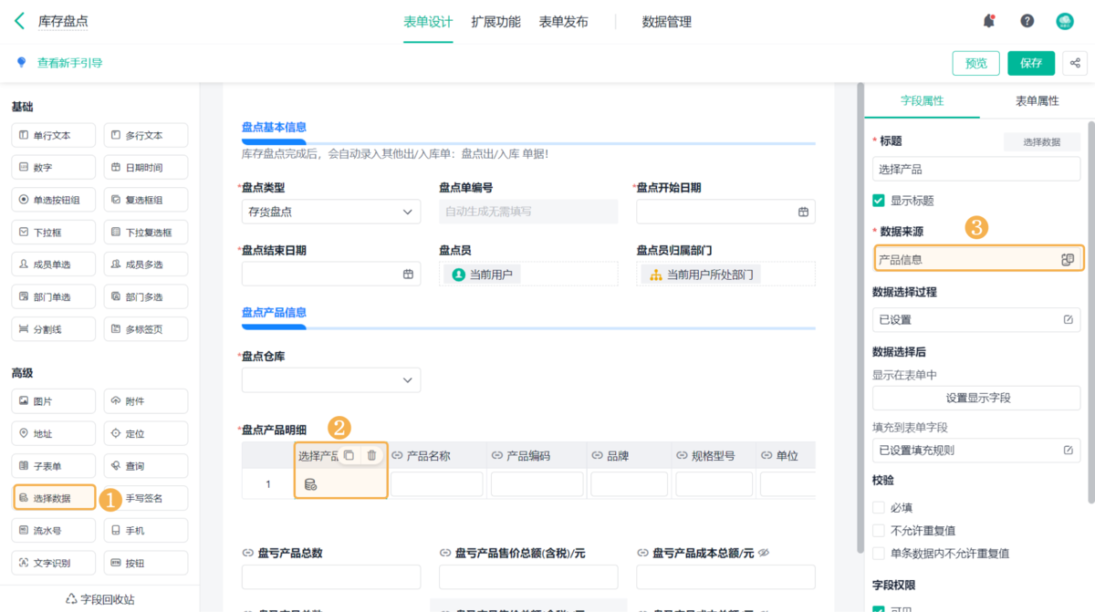The image size is (1095, 612).
Task: Check the 不允许重复值 option
Action: pyautogui.click(x=879, y=531)
